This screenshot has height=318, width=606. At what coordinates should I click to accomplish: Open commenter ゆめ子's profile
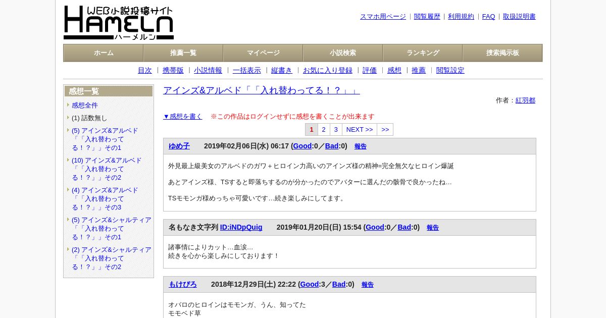click(179, 146)
